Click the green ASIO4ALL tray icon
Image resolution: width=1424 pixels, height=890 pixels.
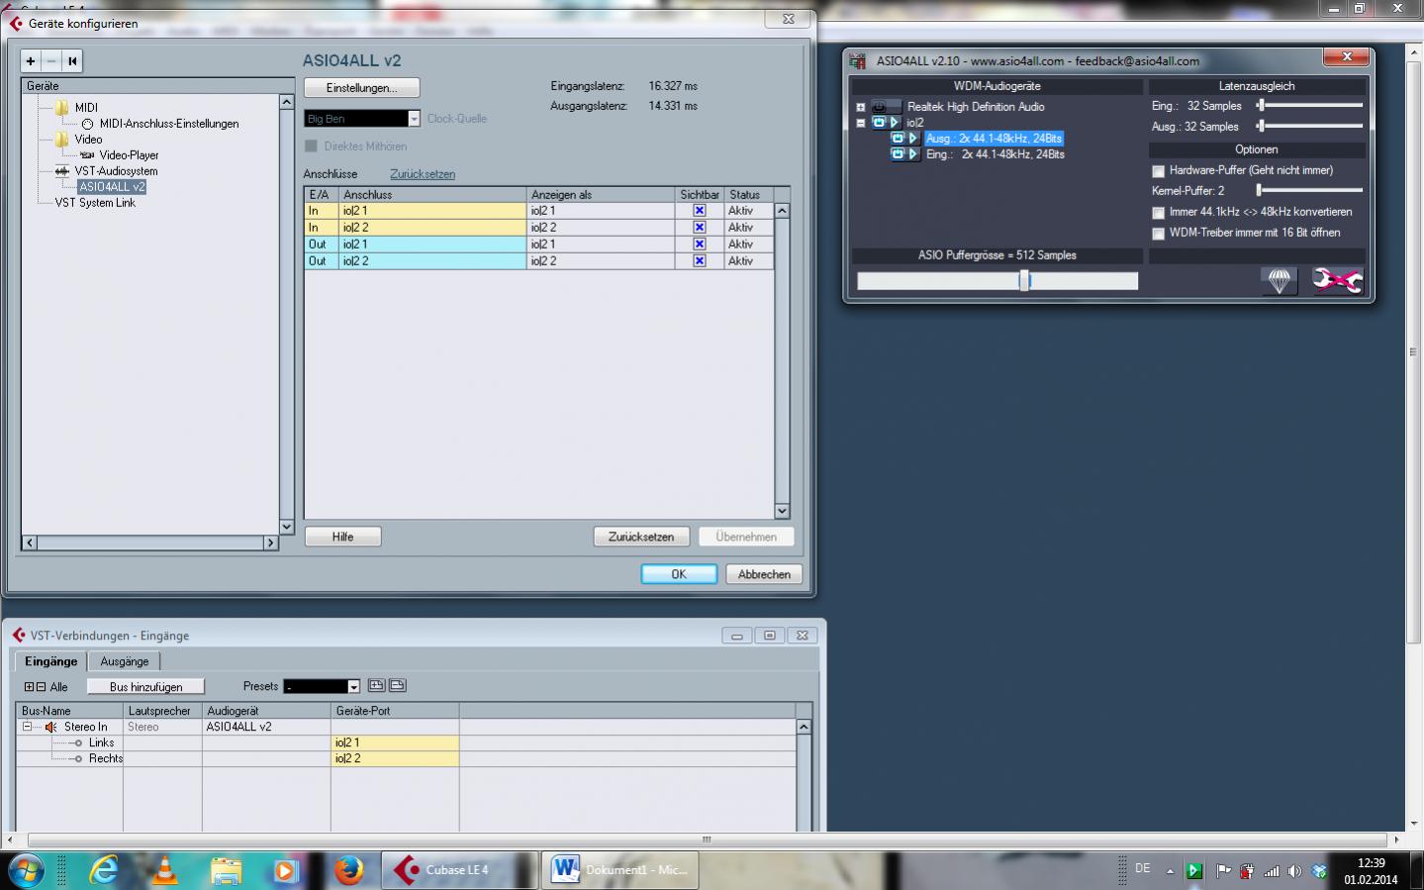[x=1194, y=871]
